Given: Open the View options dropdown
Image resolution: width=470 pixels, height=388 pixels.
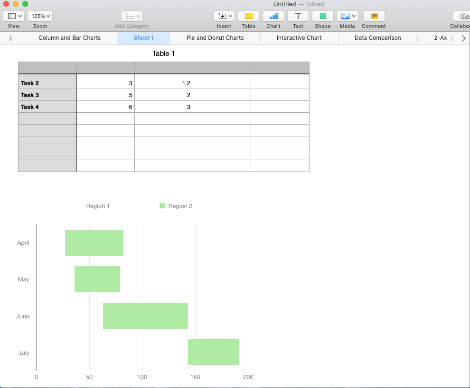Looking at the screenshot, I should 14,16.
